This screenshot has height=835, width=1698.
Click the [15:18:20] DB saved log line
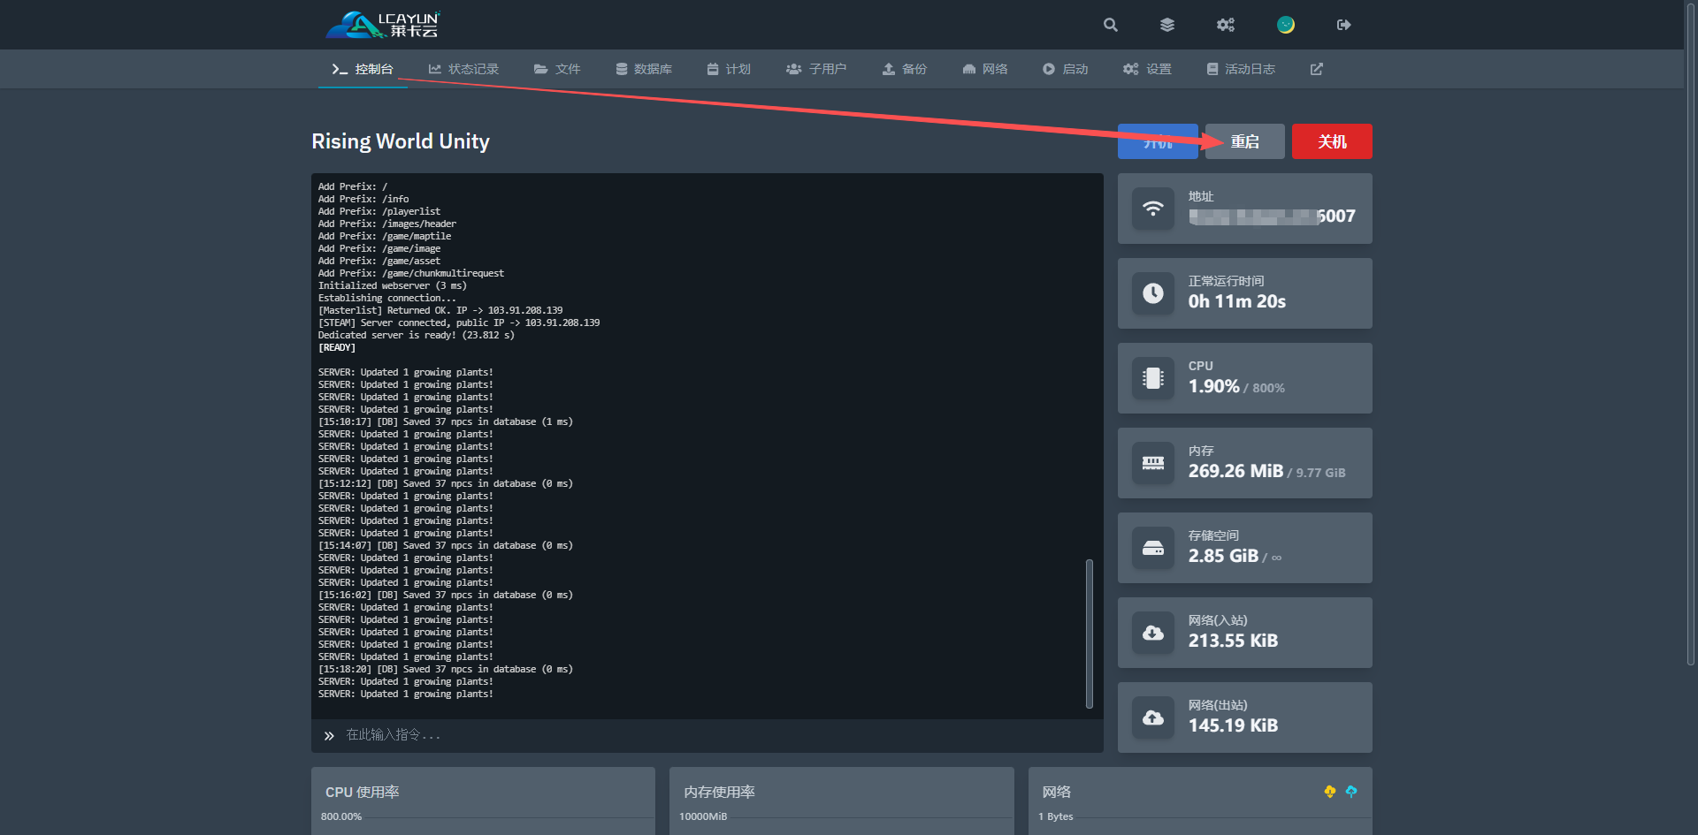pyautogui.click(x=446, y=669)
